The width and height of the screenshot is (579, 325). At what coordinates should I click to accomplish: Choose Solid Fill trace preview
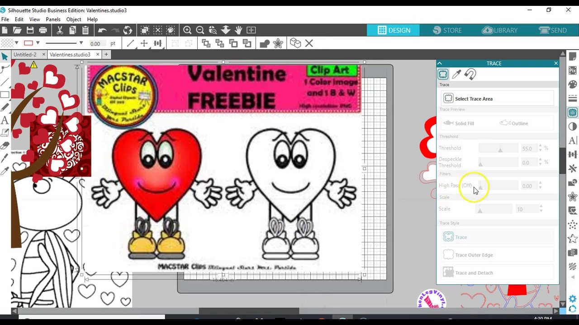[x=459, y=123]
